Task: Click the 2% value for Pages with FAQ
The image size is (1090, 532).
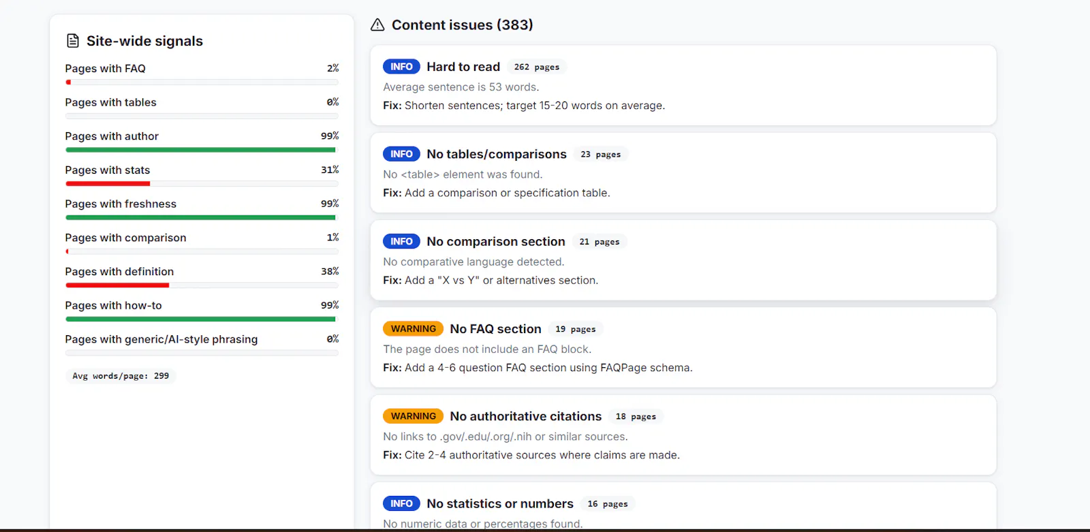Action: point(332,68)
